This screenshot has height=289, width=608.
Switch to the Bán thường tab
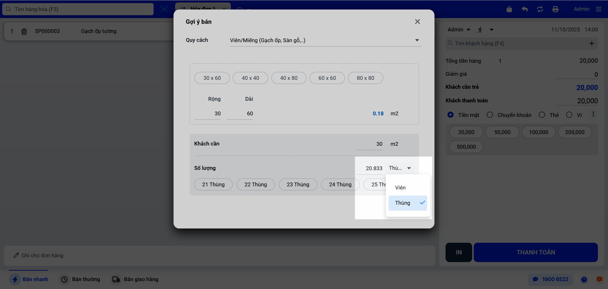[80, 279]
